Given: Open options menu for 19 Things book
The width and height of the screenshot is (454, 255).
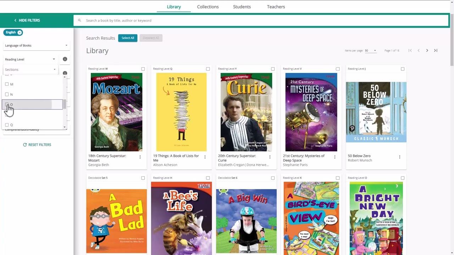Looking at the screenshot, I should click(205, 157).
